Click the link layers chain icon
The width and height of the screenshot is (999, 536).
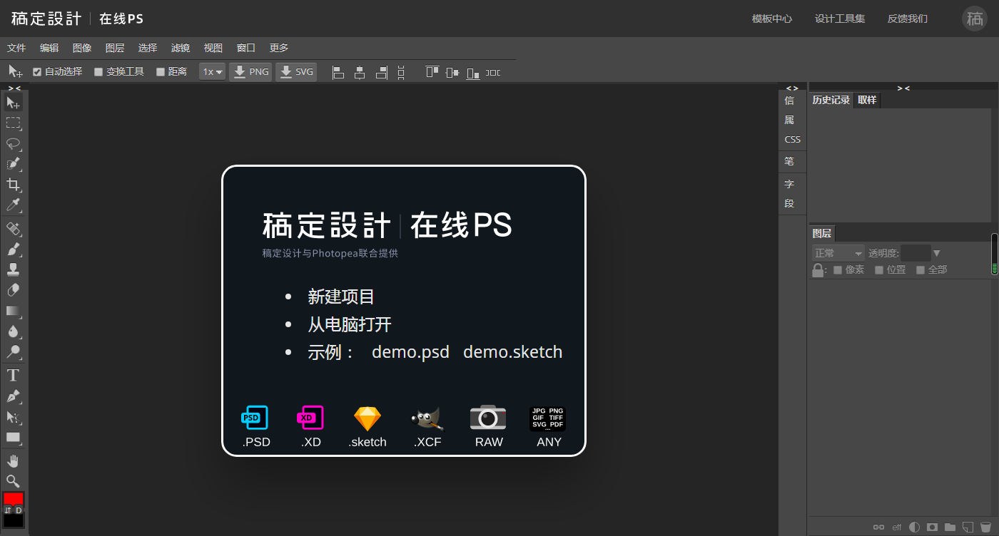coord(879,527)
